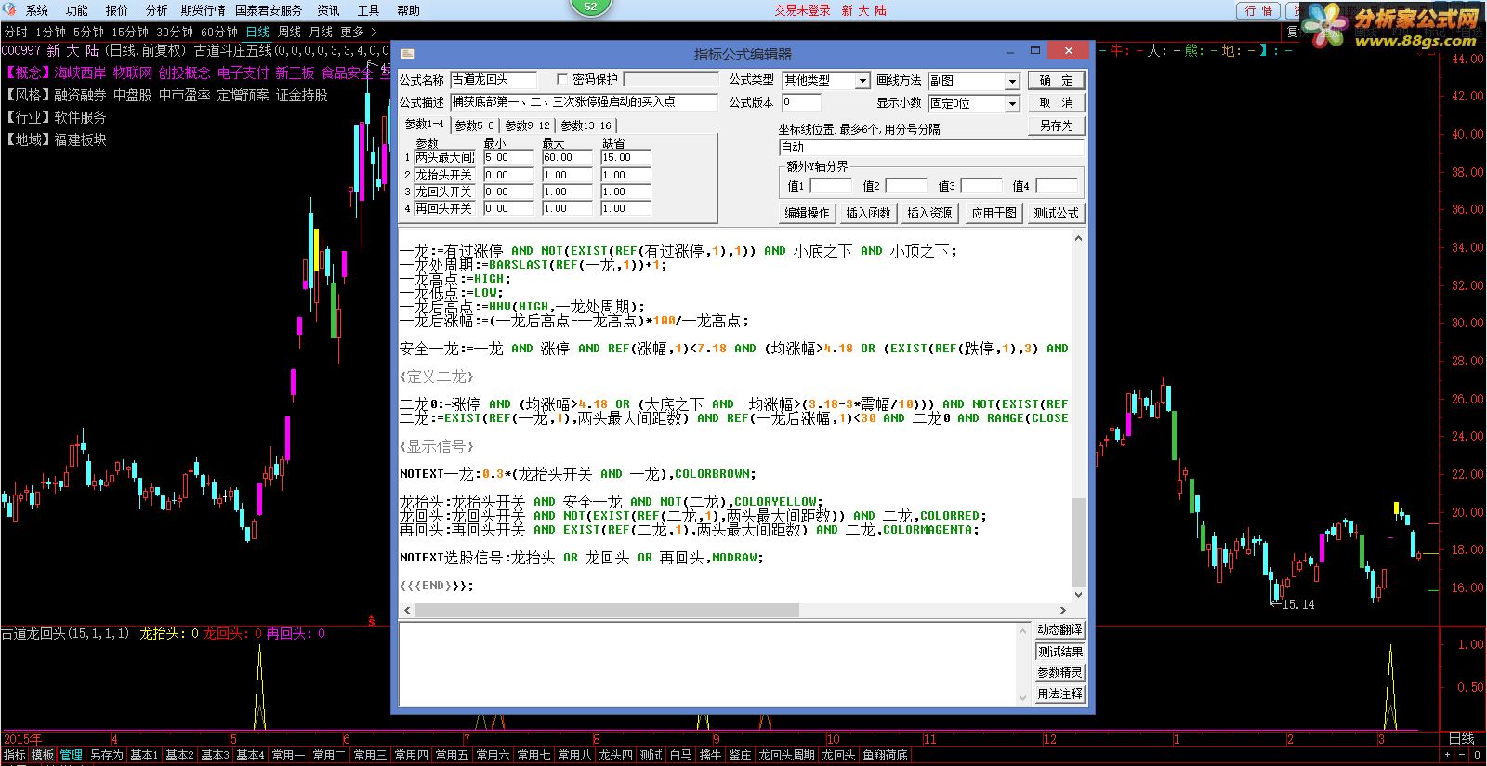Click the application logo icon in the main menu bar
Image resolution: width=1487 pixels, height=766 pixels.
coord(10,10)
